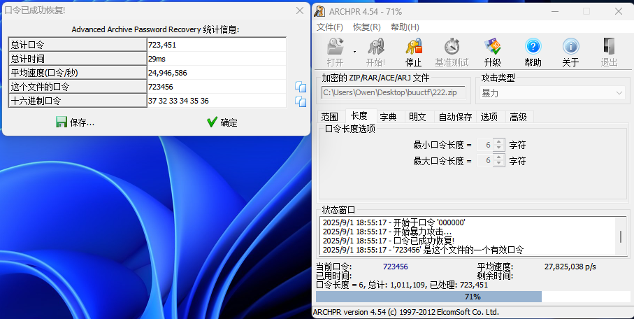Close the 口令已成功恢复 dialog
The height and width of the screenshot is (319, 634).
coord(300,10)
